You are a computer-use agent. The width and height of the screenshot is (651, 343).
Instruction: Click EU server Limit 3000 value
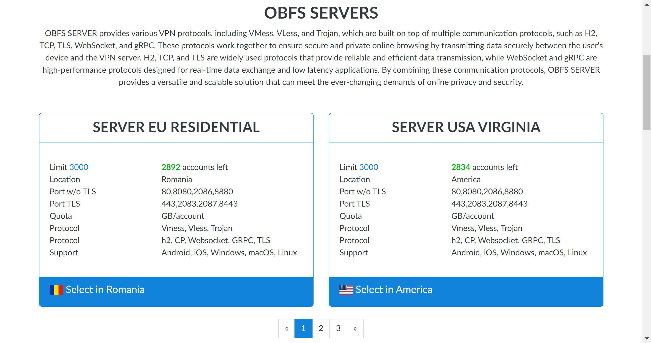(x=79, y=167)
